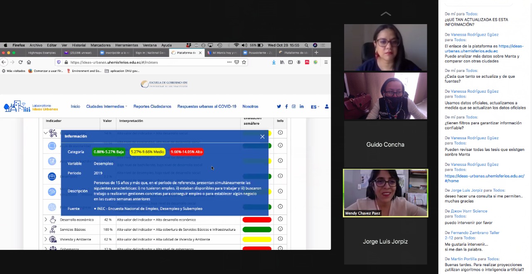532x274 pixels.
Task: Close the Información popup
Action: coord(262,136)
